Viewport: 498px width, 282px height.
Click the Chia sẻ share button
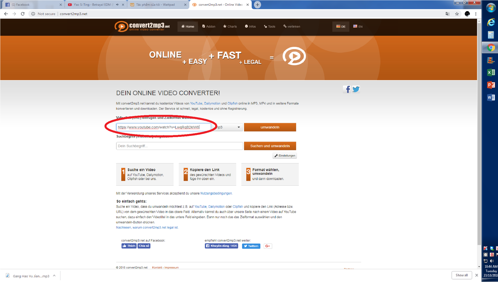[x=144, y=246]
